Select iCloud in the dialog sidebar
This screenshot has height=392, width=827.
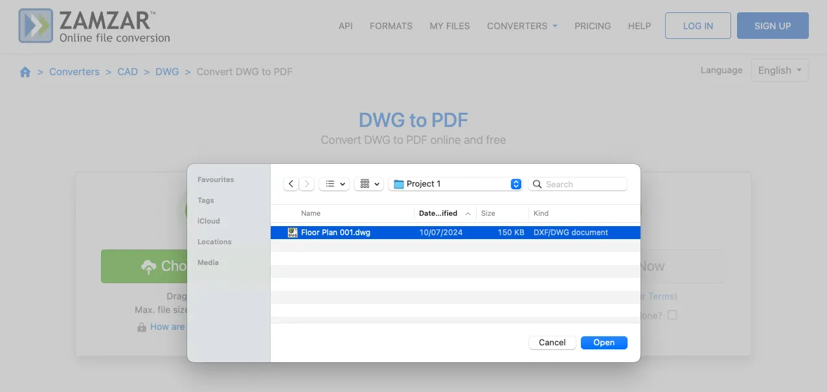209,221
